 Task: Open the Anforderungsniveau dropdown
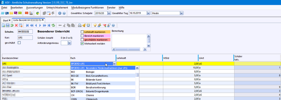tap(70, 43)
